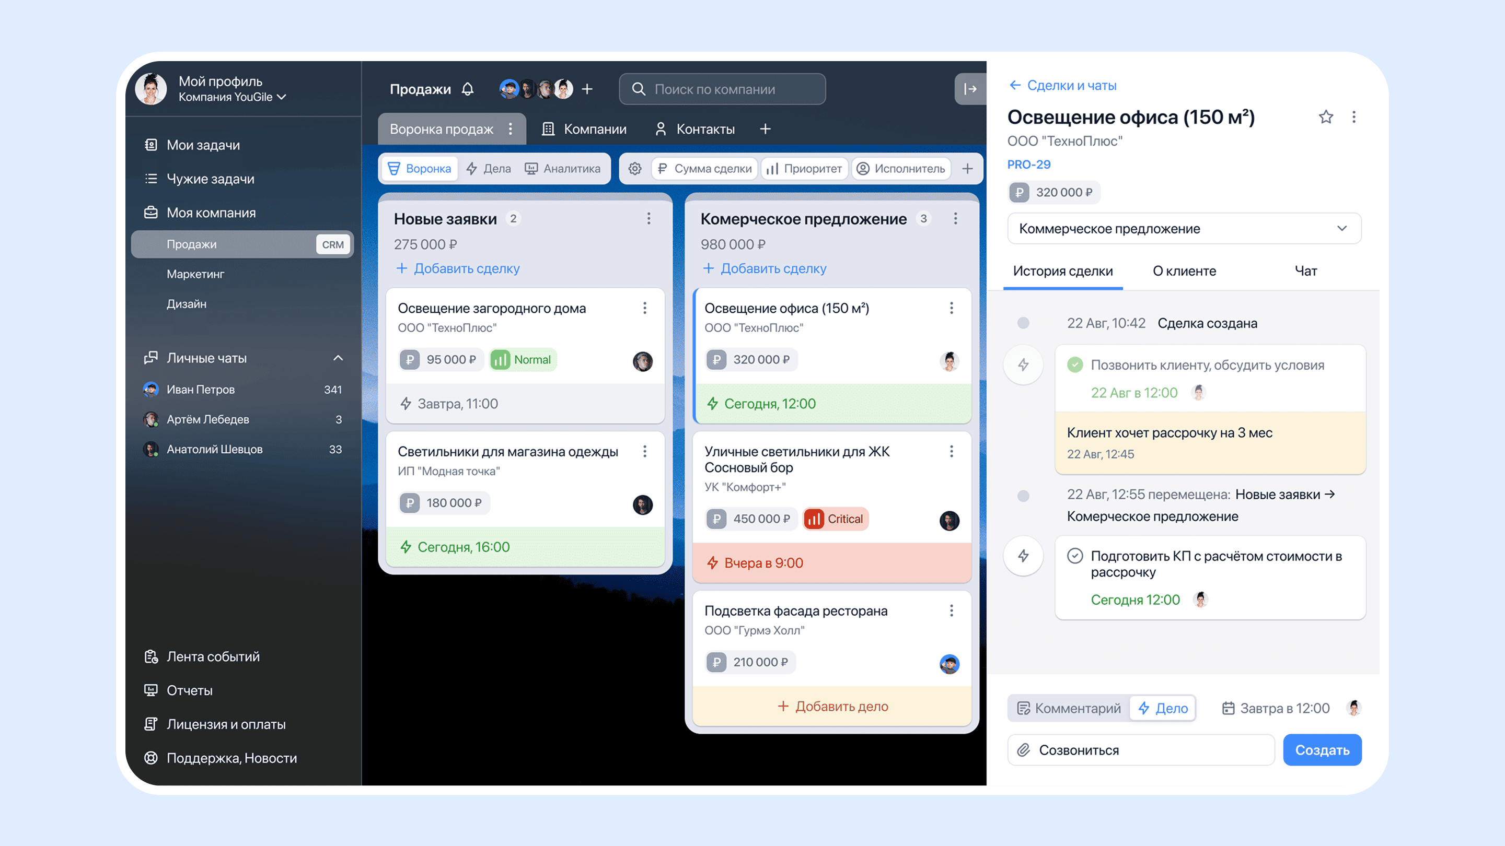Click the Созвониться text input
1505x846 pixels.
(1140, 750)
